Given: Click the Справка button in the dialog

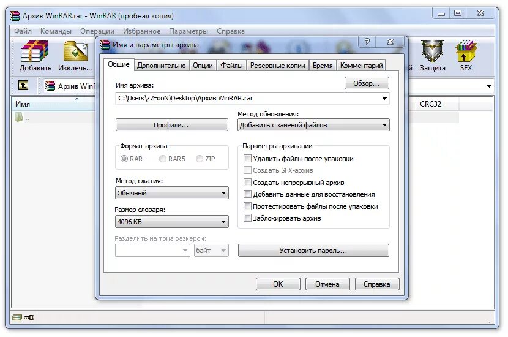Looking at the screenshot, I should click(x=377, y=284).
